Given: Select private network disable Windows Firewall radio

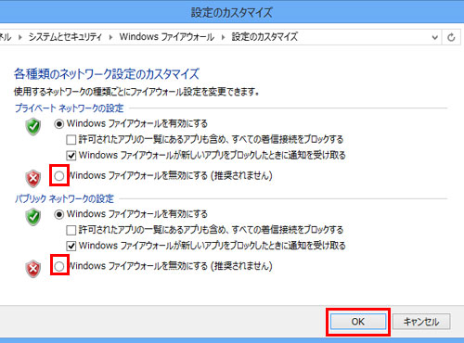Looking at the screenshot, I should pyautogui.click(x=59, y=176).
